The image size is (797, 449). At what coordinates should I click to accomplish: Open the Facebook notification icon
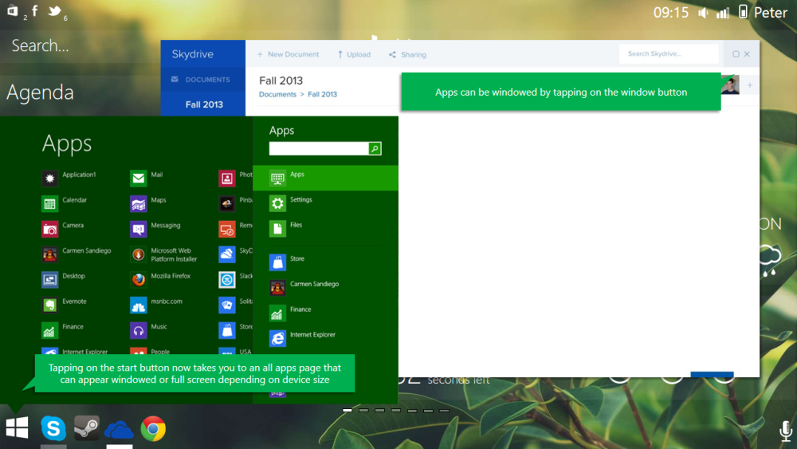pos(34,10)
